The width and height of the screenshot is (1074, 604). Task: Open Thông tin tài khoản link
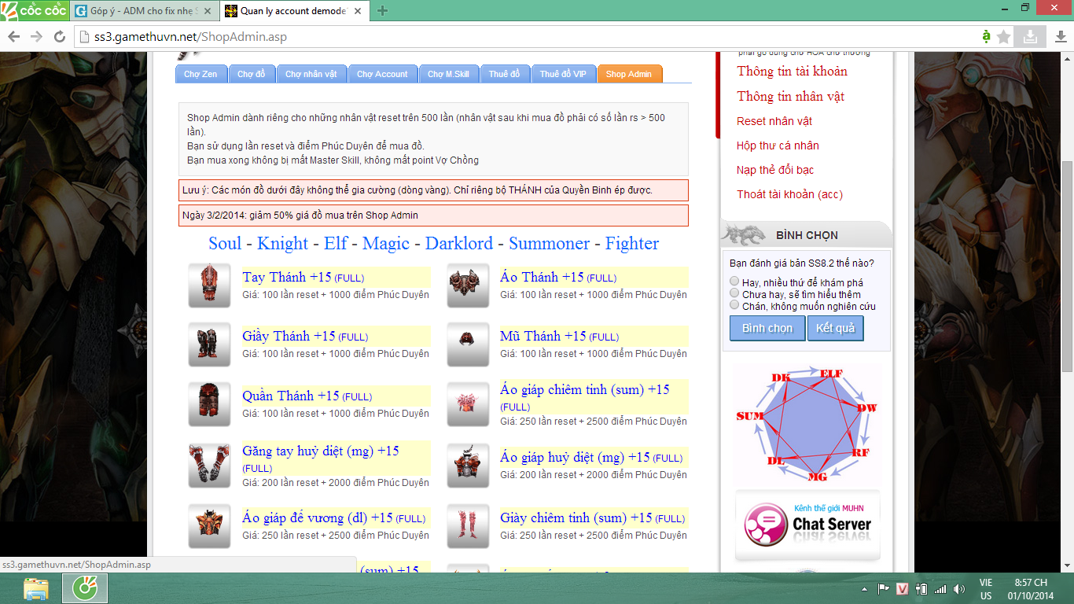792,71
